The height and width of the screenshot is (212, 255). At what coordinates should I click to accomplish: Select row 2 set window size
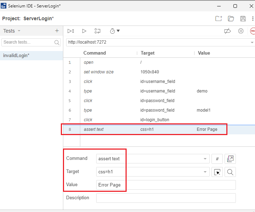(x=159, y=72)
